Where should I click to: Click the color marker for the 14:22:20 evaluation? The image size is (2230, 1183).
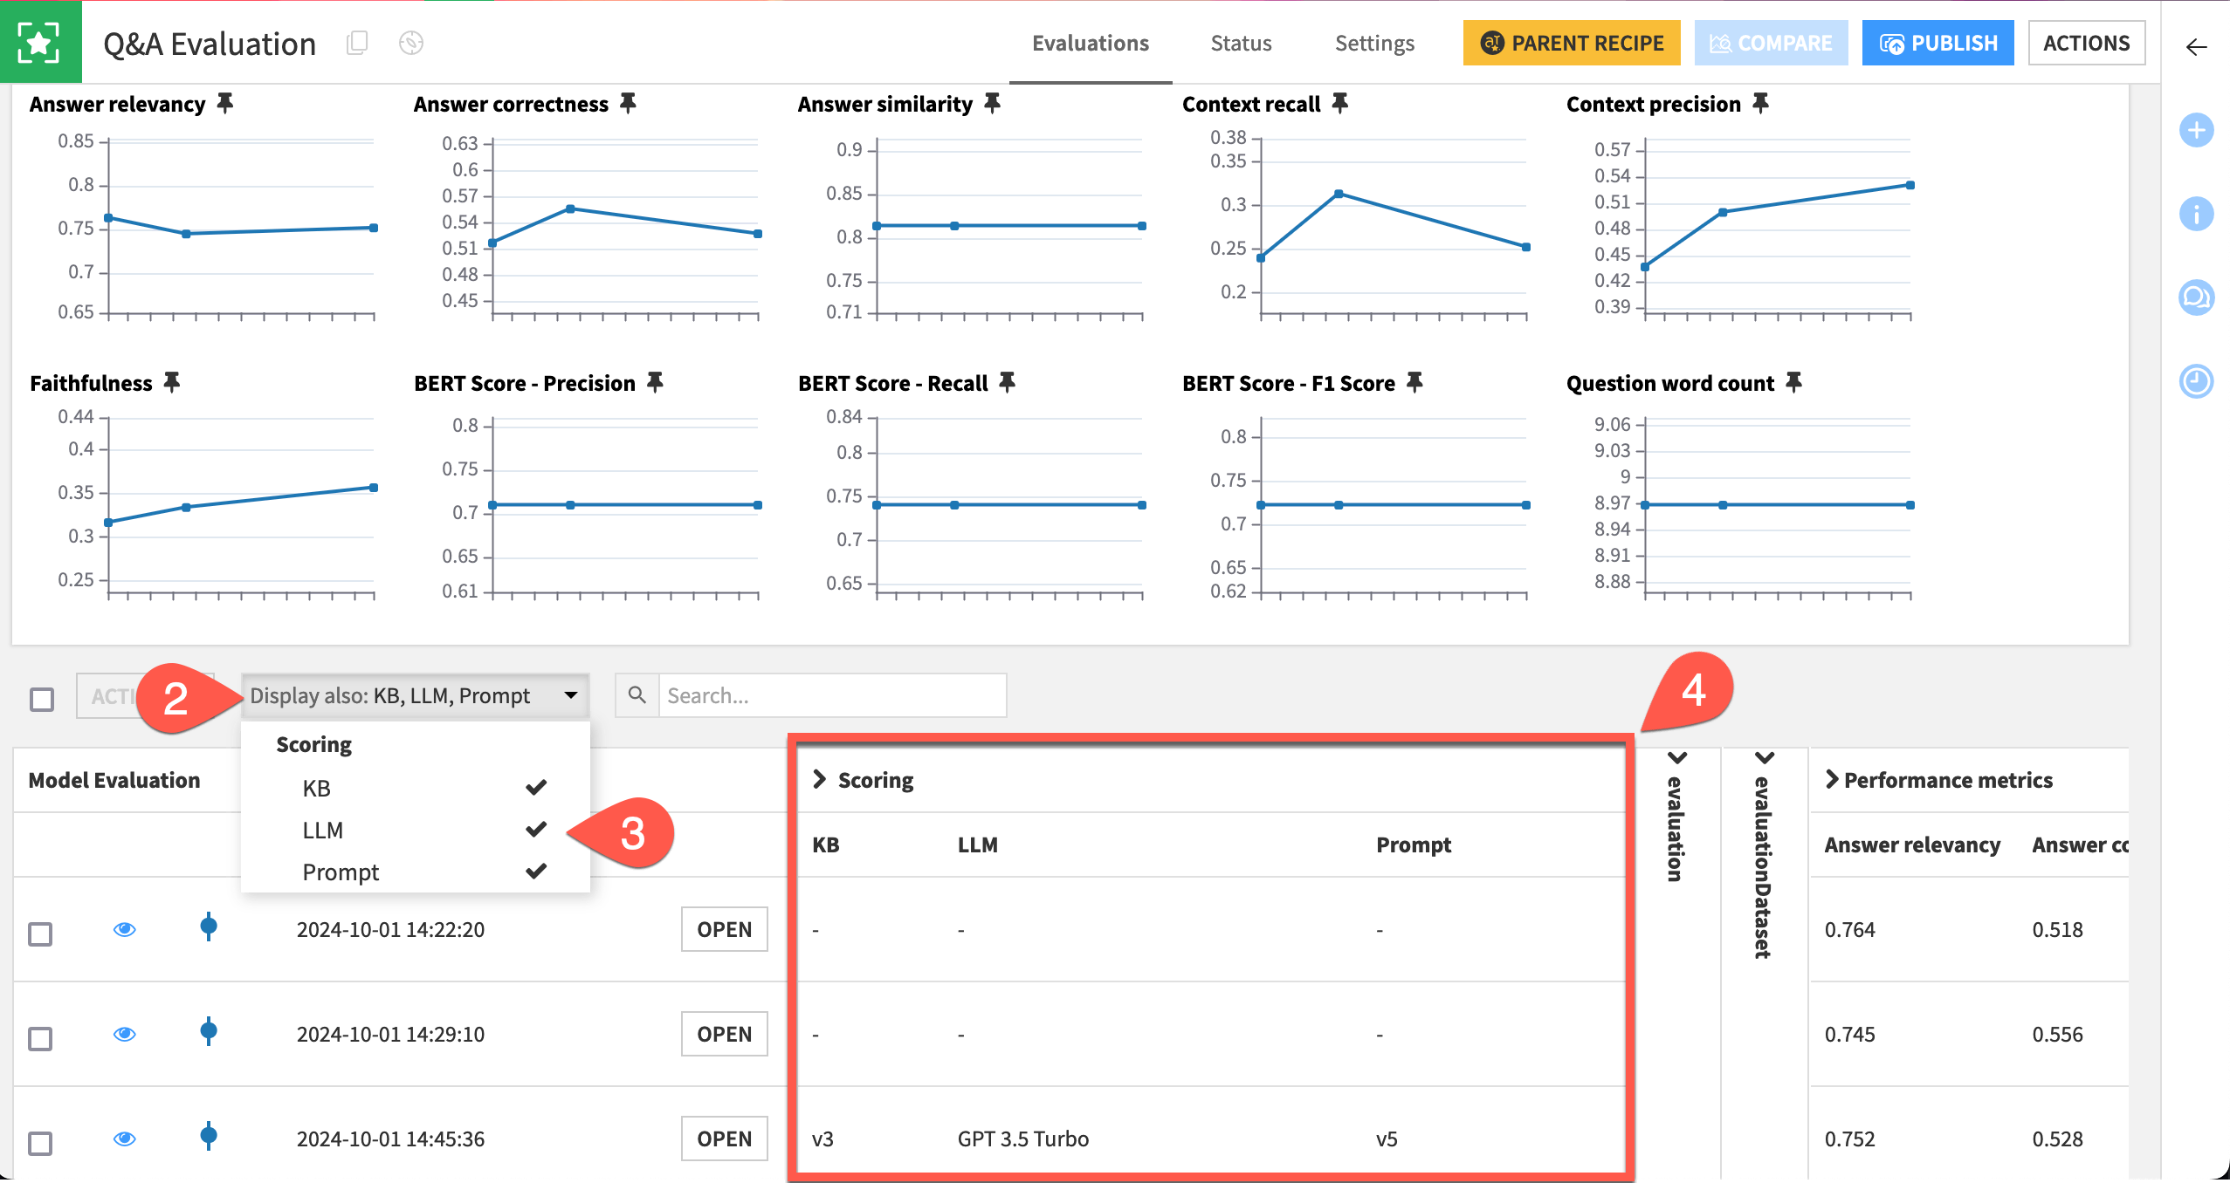(209, 927)
